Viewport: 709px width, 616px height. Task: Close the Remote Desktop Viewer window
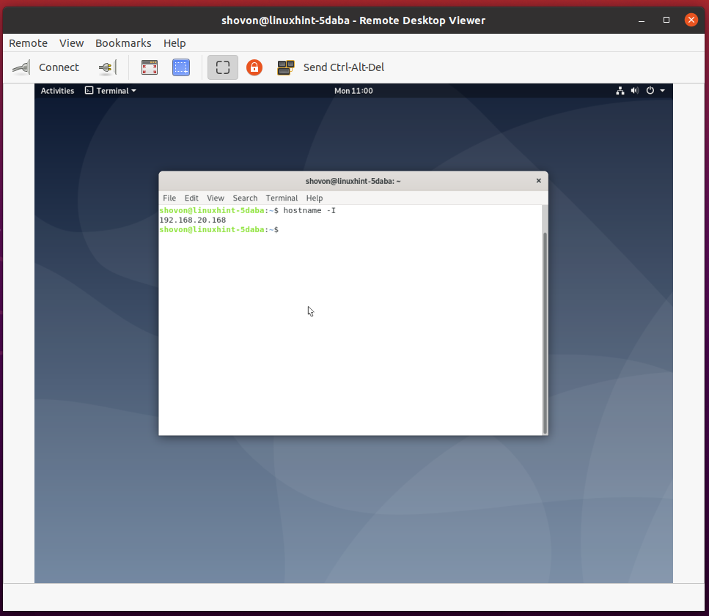click(x=691, y=20)
